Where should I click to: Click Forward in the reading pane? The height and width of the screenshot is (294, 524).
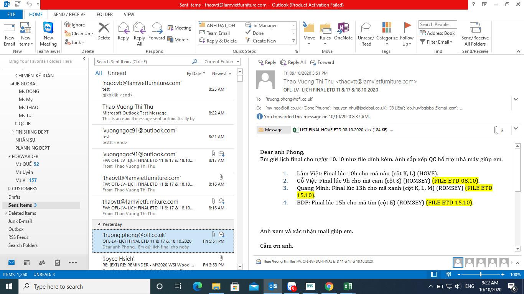[322, 62]
